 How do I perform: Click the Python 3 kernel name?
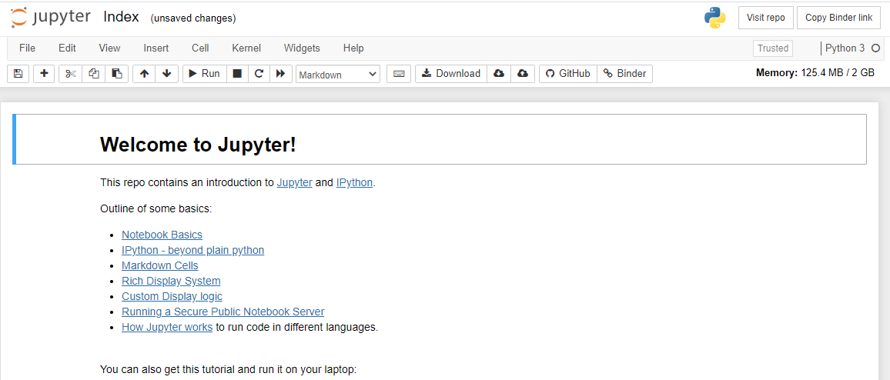tap(845, 48)
